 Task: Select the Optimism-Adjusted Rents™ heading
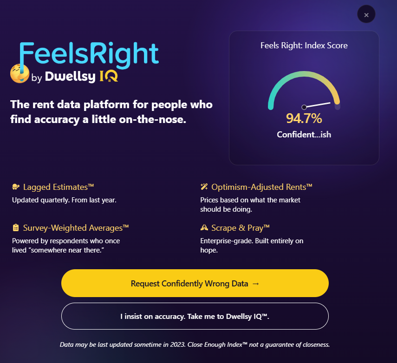click(262, 187)
